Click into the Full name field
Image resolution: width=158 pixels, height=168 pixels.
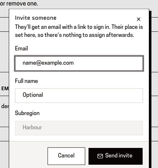79,96
